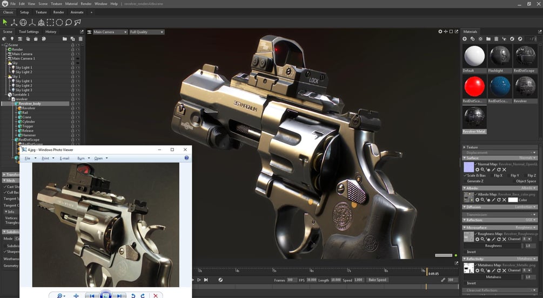Open viewport settings gear icon
The width and height of the screenshot is (543, 298).
coord(440,31)
